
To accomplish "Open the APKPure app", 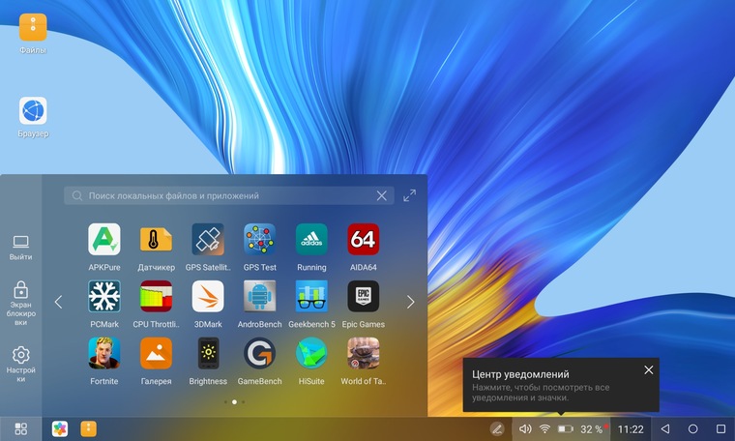I will (103, 239).
